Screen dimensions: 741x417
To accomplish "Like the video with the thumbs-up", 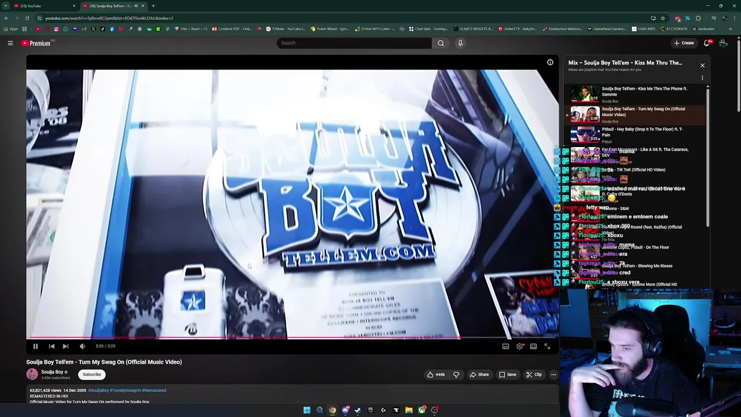I will 436,375.
